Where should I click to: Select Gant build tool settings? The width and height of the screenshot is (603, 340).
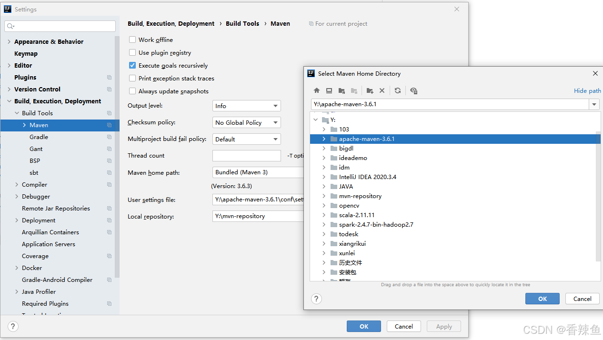[x=36, y=149]
